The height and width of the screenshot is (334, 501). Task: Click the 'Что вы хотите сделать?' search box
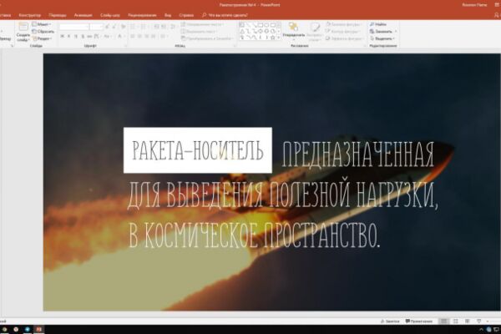pos(225,15)
